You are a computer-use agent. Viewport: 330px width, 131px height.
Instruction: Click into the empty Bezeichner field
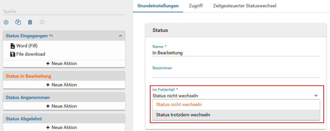[x=236, y=74]
